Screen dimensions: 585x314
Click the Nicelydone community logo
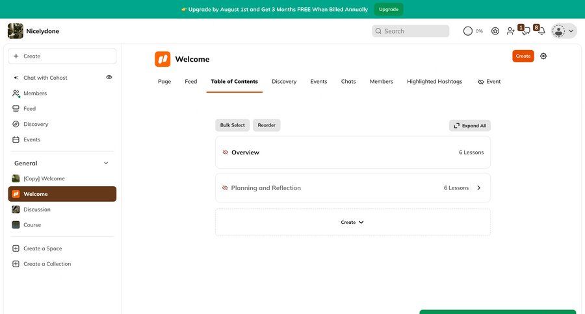16,31
